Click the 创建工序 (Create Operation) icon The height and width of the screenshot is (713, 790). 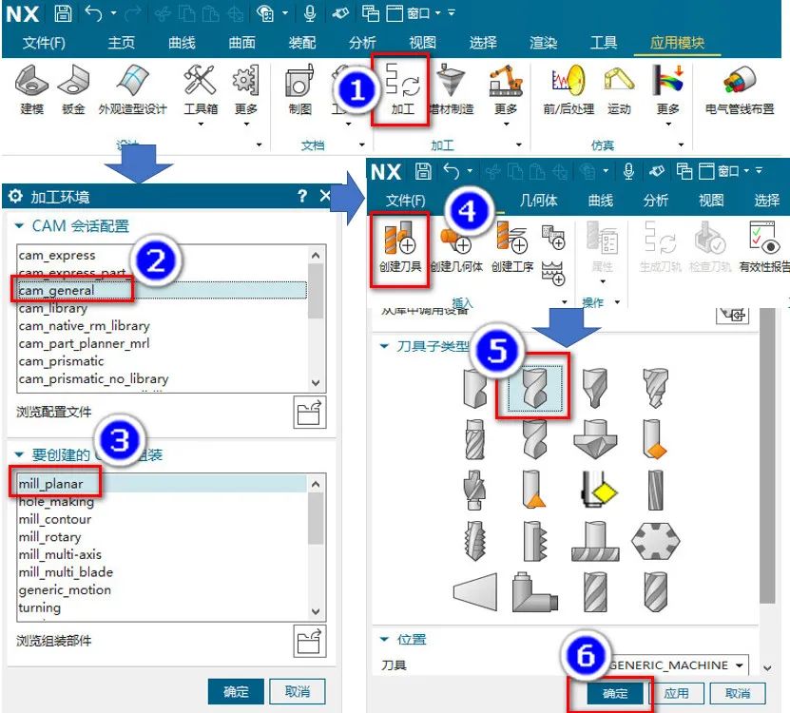(x=512, y=248)
